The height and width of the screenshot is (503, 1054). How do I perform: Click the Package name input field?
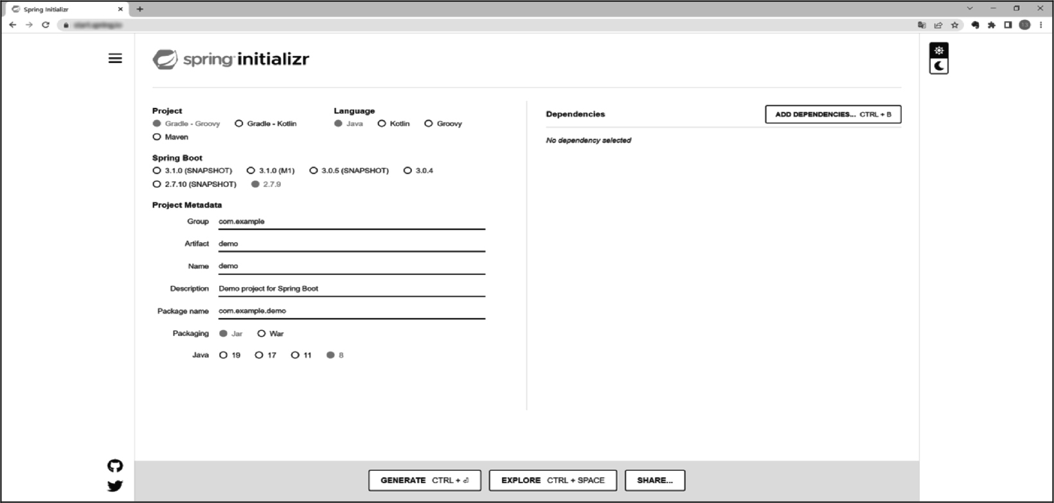tap(352, 311)
